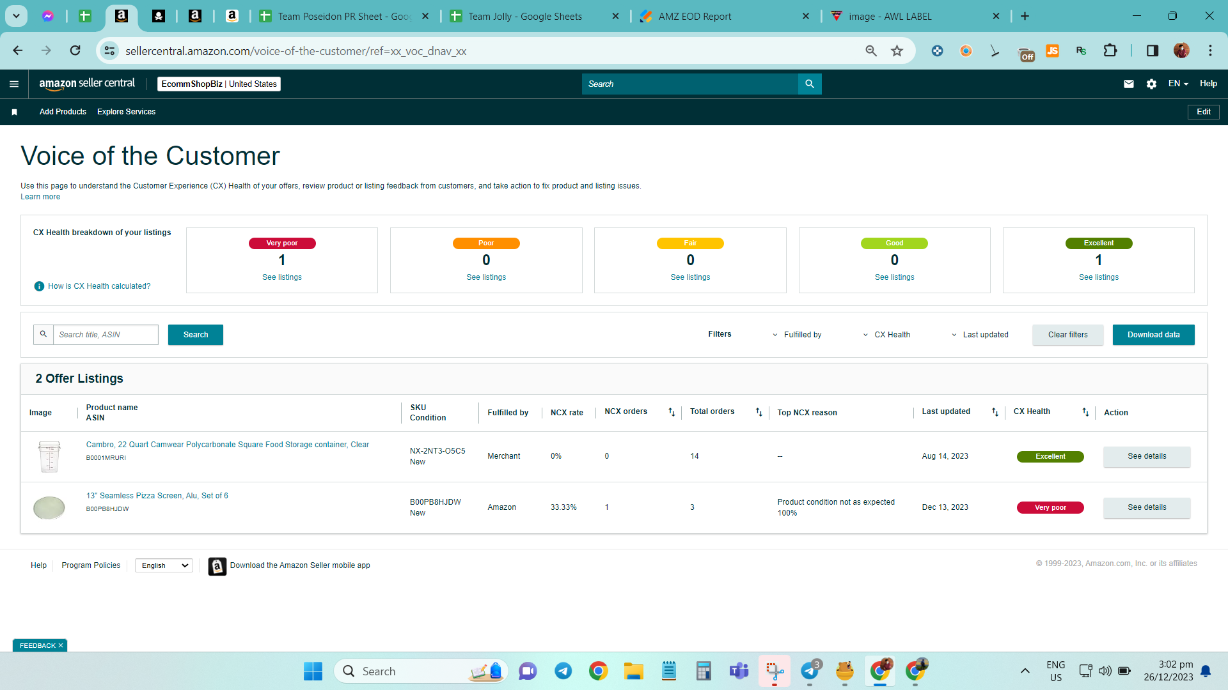Click the Download data button

tap(1153, 335)
